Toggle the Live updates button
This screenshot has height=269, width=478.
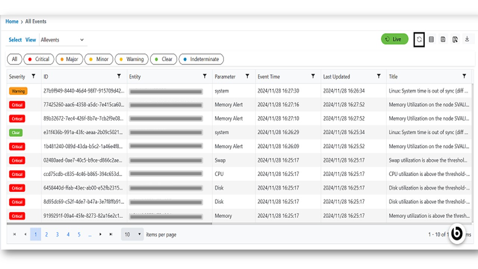395,39
